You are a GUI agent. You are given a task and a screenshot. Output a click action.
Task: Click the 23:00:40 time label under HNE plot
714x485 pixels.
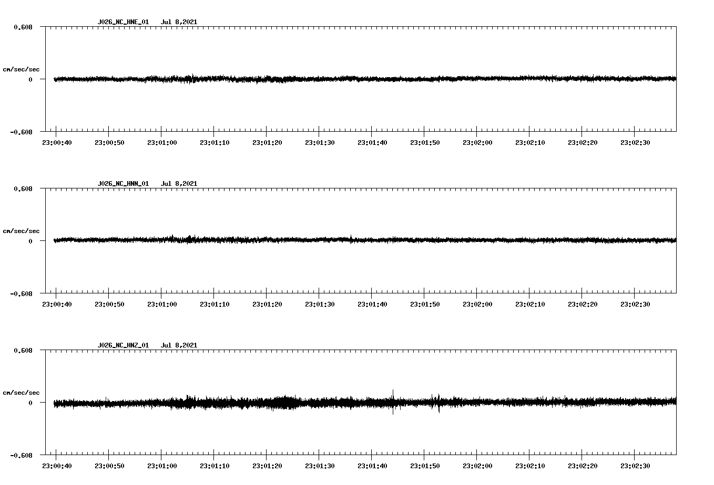coord(57,143)
